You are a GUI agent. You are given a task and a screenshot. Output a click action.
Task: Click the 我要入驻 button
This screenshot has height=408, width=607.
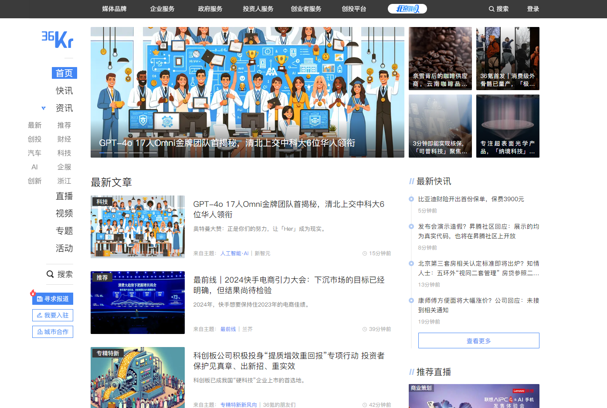53,315
